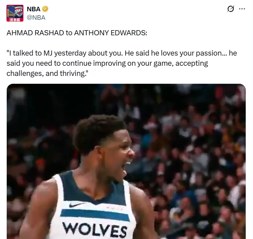Open the NBA profile avatar

(x=15, y=13)
